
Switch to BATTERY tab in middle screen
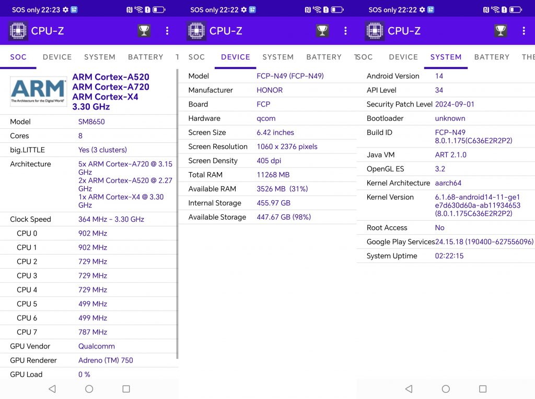click(x=324, y=57)
